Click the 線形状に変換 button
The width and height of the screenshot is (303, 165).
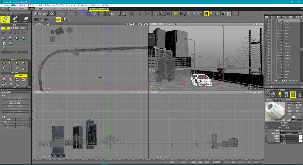(15, 103)
